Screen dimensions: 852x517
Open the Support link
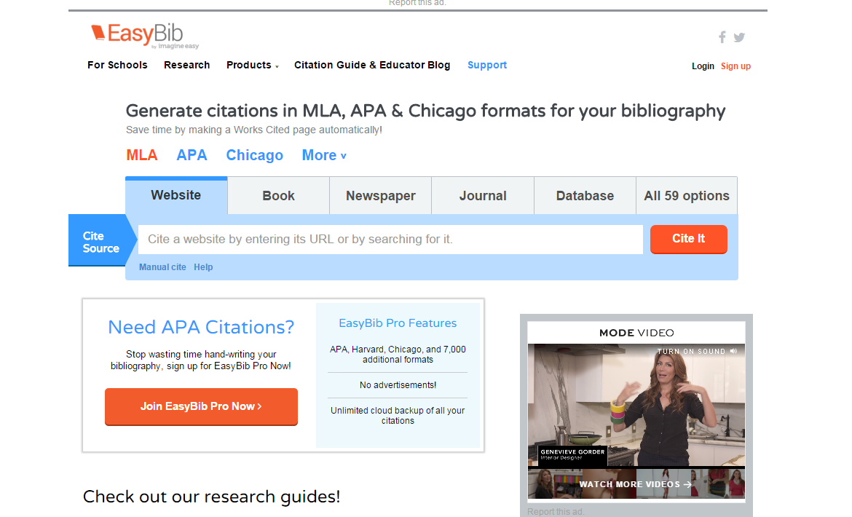pos(487,65)
